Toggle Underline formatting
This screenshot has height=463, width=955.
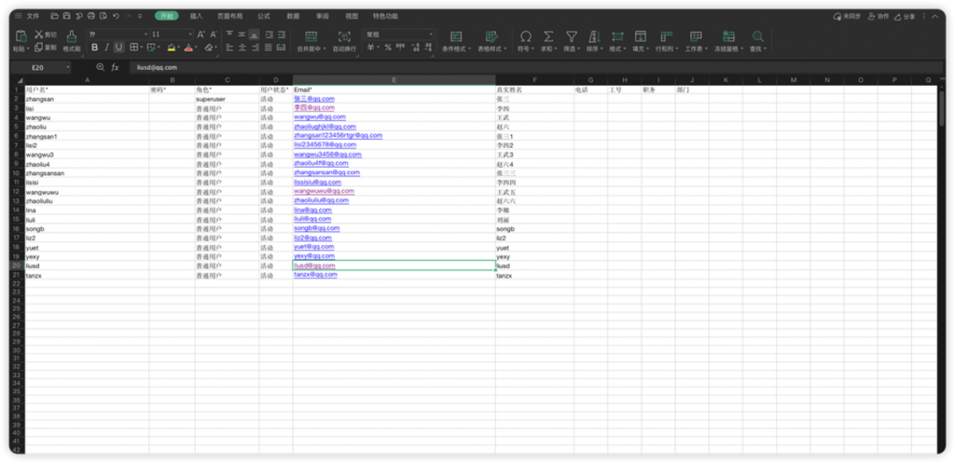coord(118,48)
